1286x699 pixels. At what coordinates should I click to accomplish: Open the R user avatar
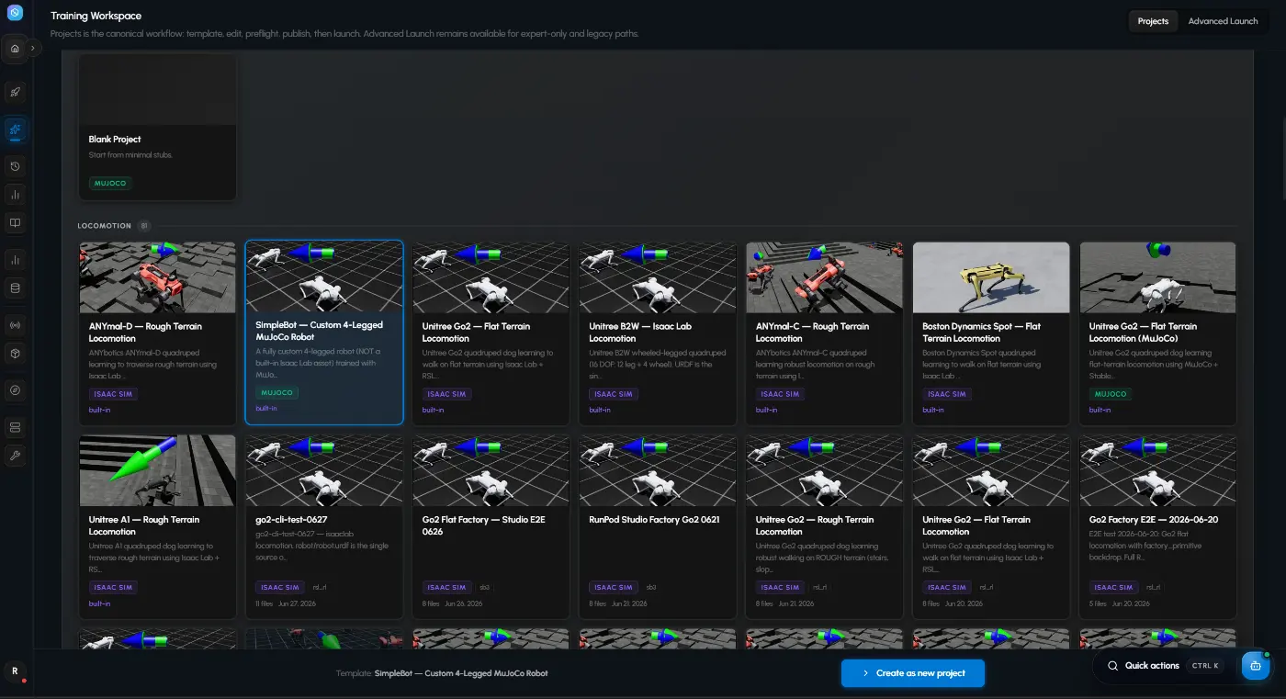pyautogui.click(x=15, y=671)
